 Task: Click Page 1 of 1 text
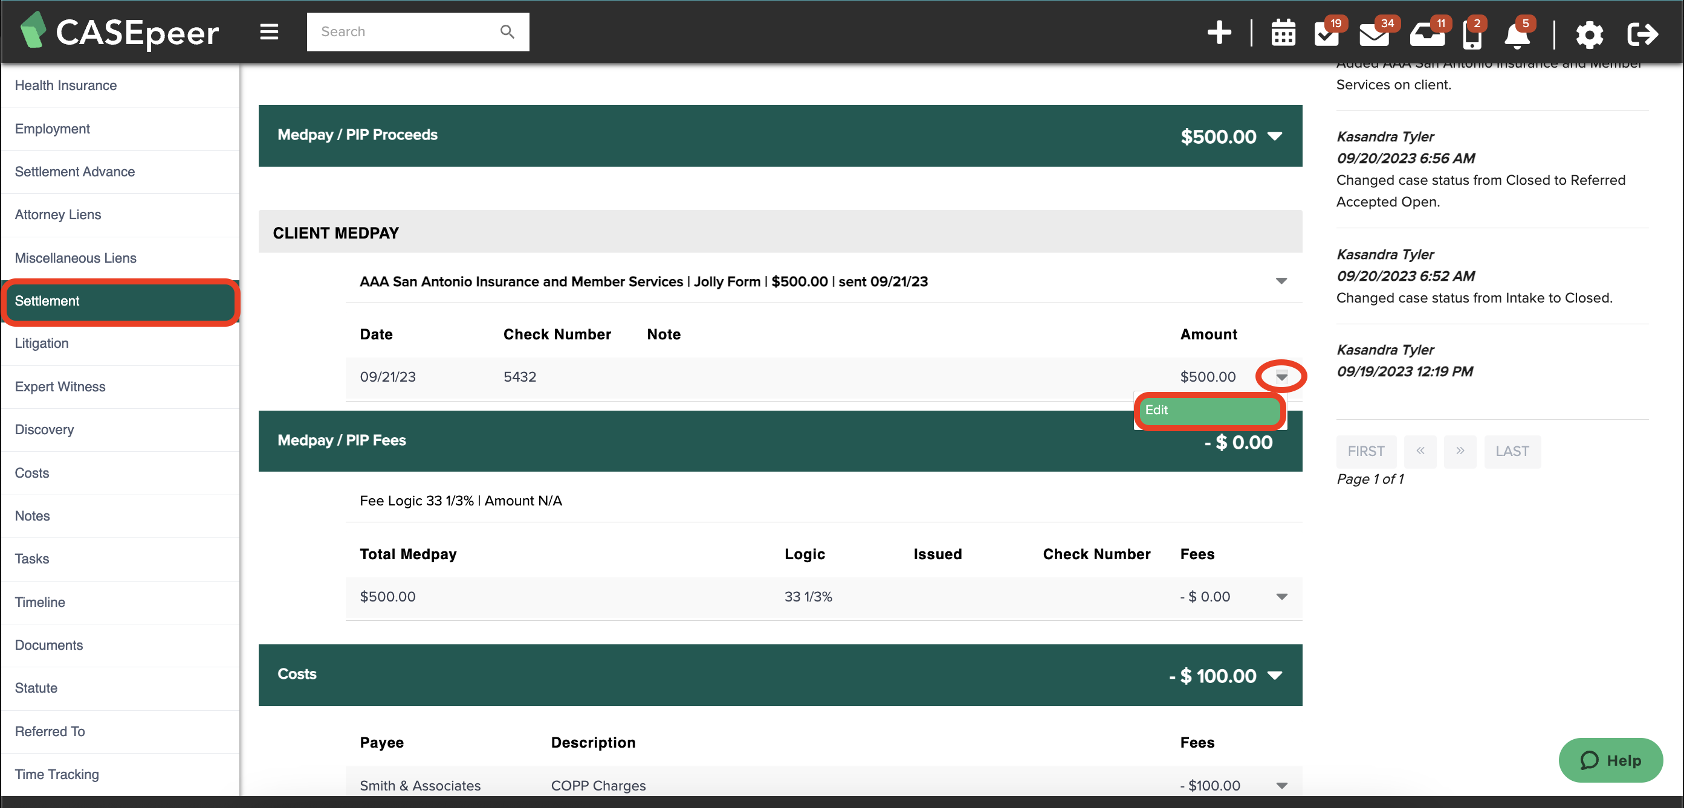pos(1370,479)
